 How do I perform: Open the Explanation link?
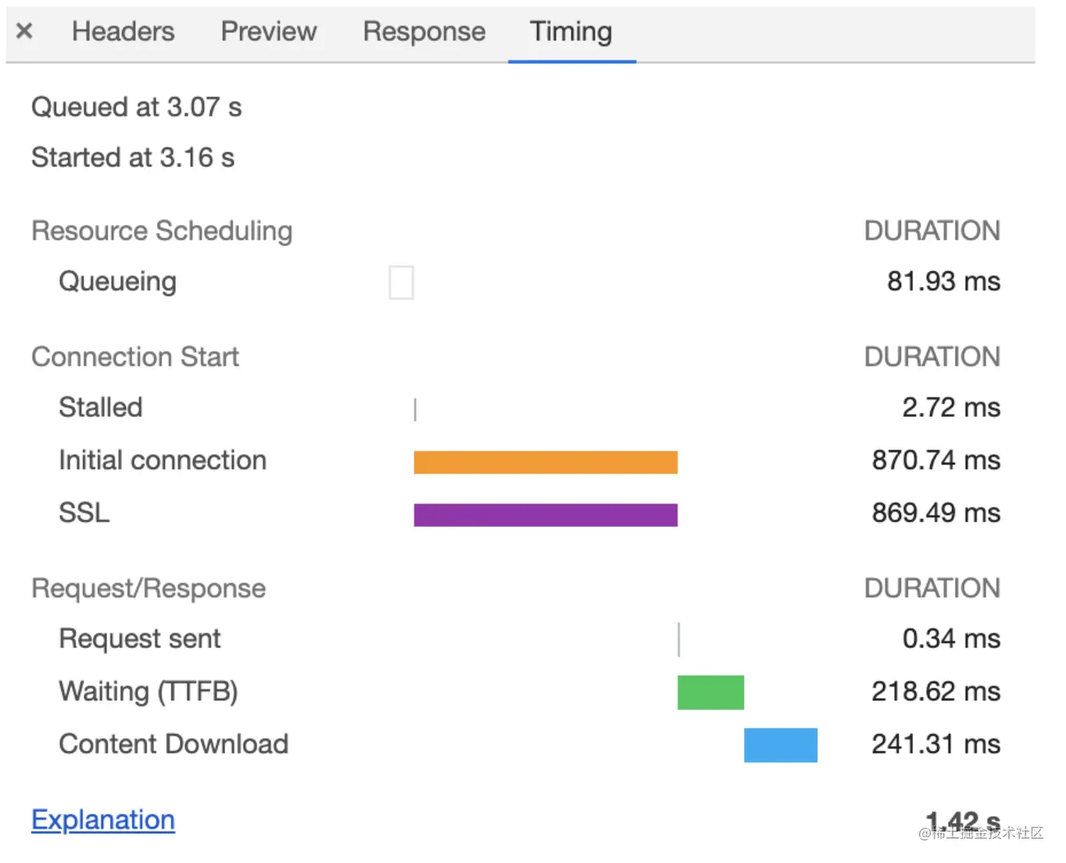[x=103, y=819]
